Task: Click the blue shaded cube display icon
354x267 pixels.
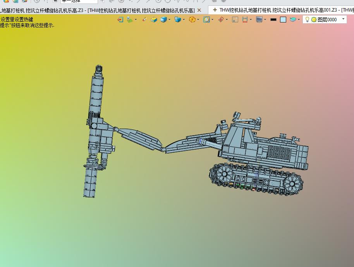Action: tap(163, 20)
